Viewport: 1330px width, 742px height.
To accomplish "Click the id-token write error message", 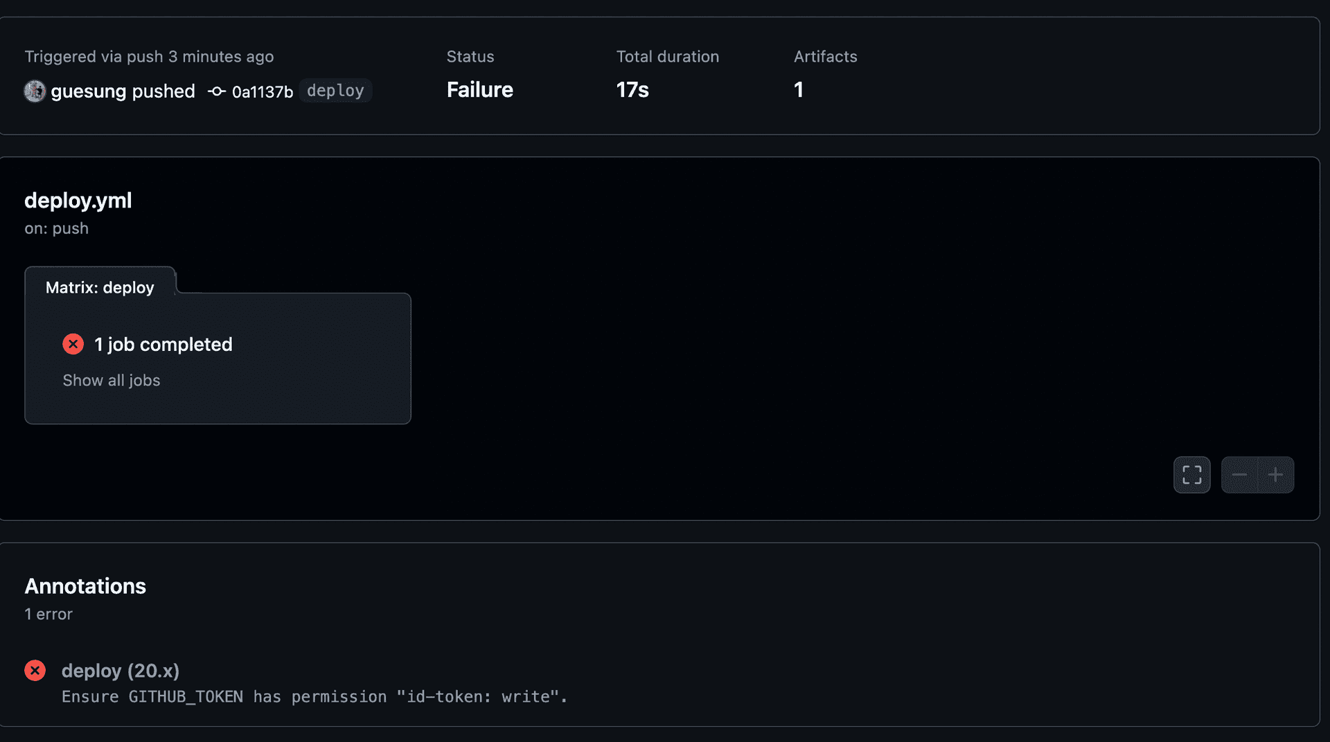I will (x=314, y=696).
